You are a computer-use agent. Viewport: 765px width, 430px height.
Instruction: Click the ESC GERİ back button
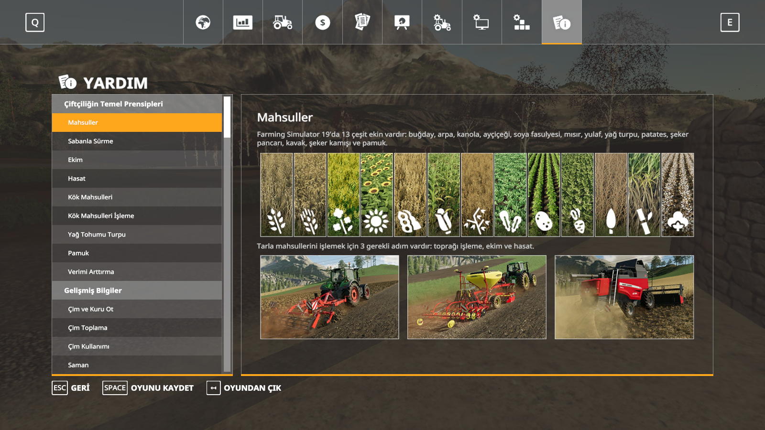(71, 388)
